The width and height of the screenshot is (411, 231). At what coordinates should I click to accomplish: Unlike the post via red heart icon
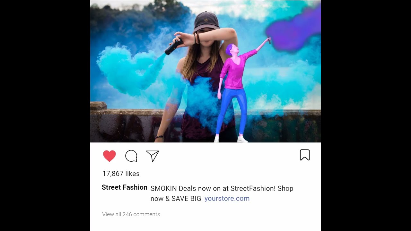[x=109, y=156]
